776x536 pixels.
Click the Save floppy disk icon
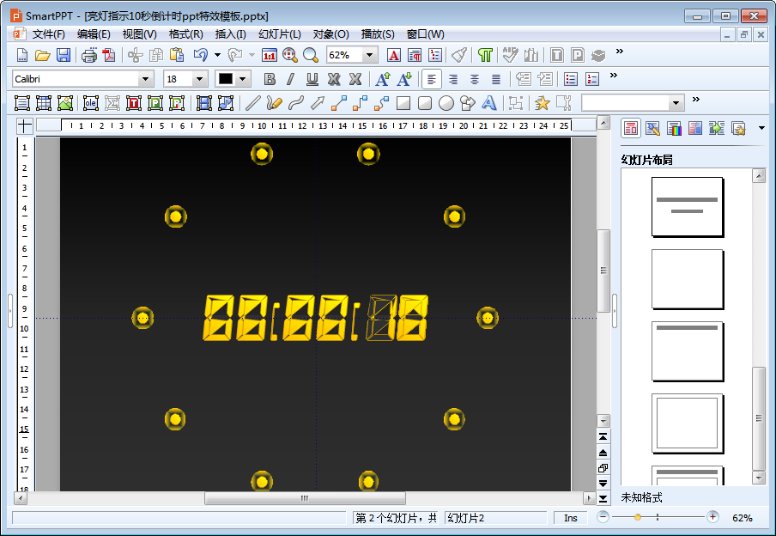[x=64, y=55]
